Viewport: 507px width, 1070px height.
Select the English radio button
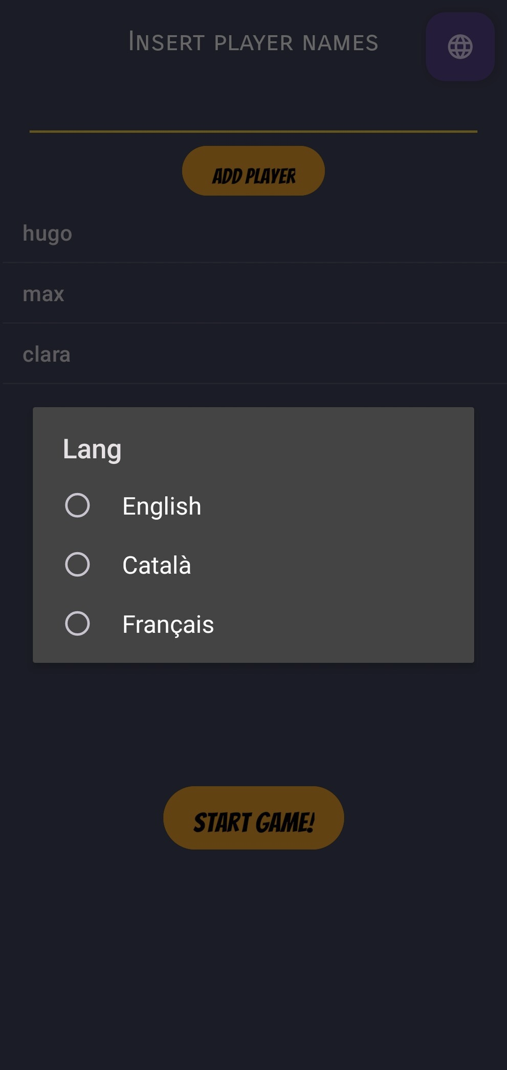pos(77,506)
